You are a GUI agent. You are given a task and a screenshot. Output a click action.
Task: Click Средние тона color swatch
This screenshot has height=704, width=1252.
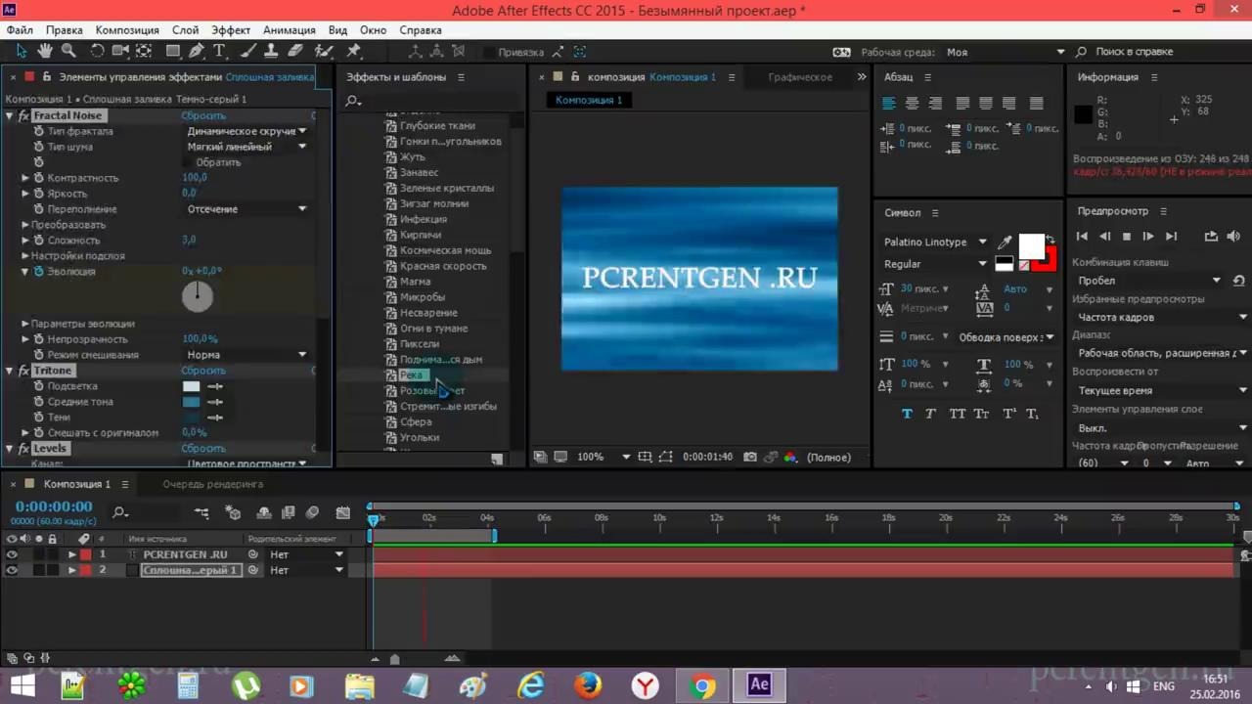192,402
